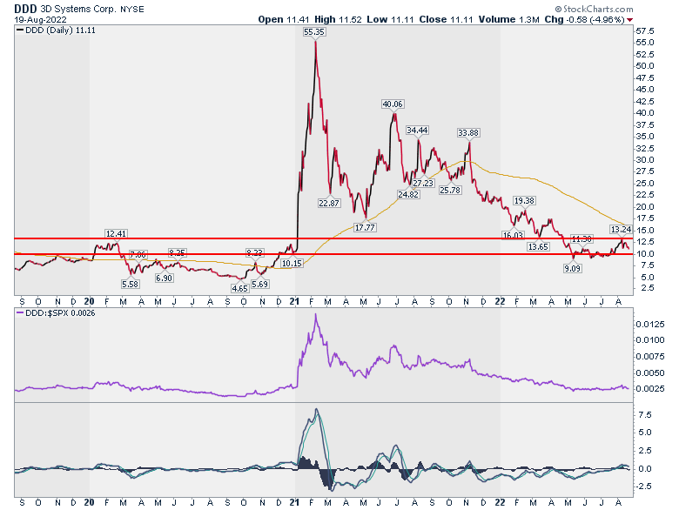Image resolution: width=679 pixels, height=510 pixels.
Task: Click the Low 11.11 value
Action: (402, 19)
